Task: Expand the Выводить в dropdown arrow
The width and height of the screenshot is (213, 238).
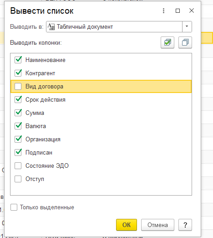Action: [x=187, y=26]
